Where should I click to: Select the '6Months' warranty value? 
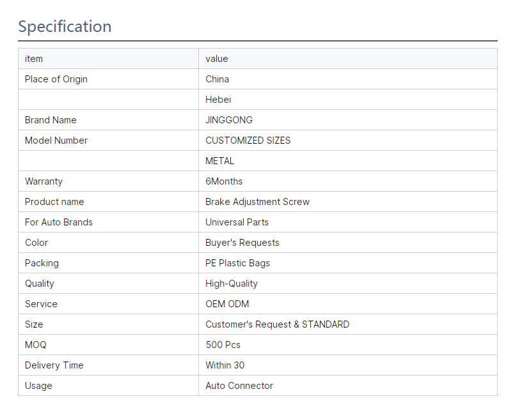pyautogui.click(x=224, y=181)
